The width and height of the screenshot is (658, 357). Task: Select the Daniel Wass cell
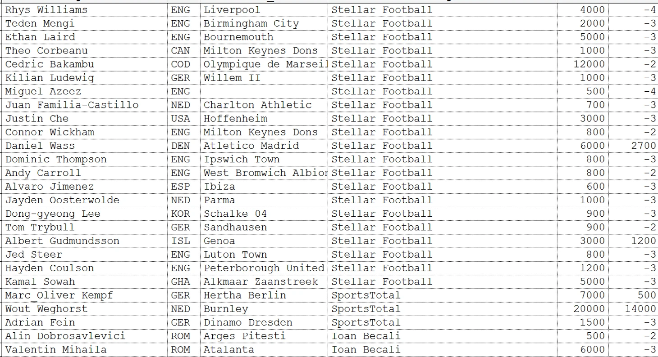click(x=84, y=146)
